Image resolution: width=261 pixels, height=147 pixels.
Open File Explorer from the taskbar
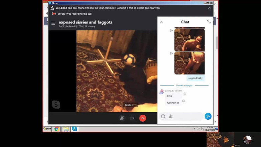pos(66,129)
